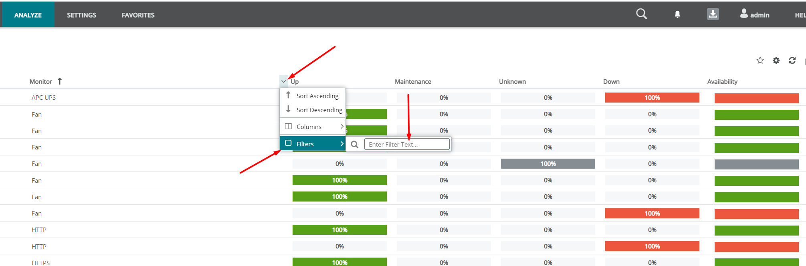
Task: Click the green Up 100% bar for HTTPS
Action: click(339, 262)
